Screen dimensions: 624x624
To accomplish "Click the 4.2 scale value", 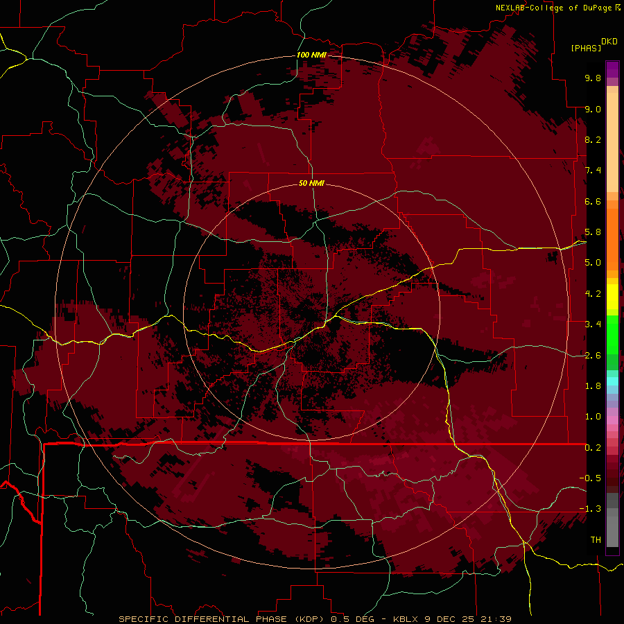I will [x=593, y=294].
